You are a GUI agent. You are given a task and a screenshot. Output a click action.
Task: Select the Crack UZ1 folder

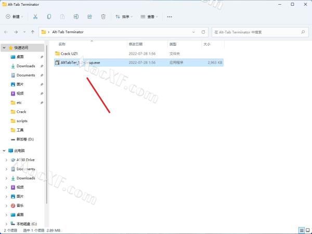click(x=139, y=54)
